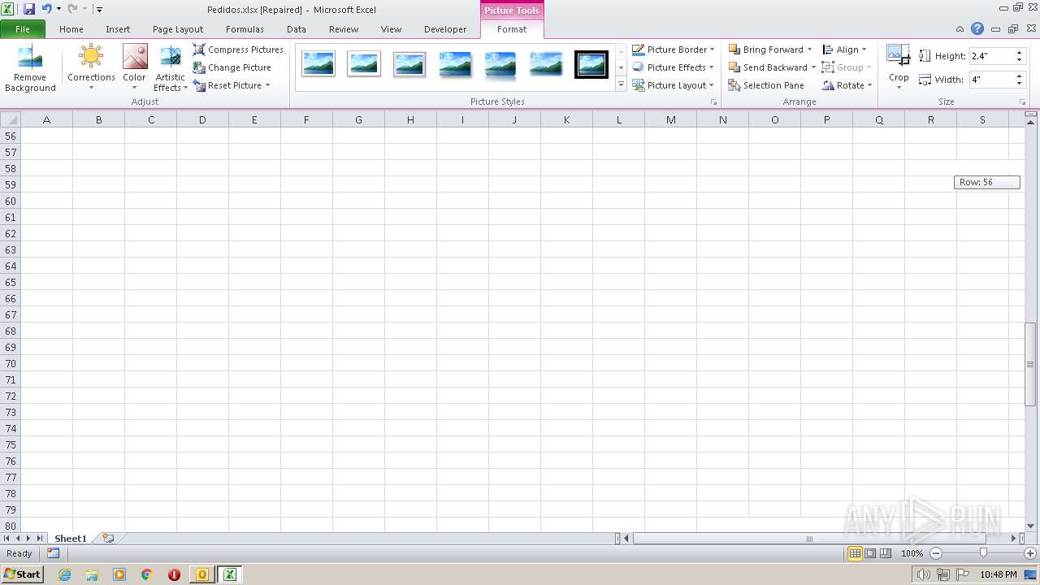Switch to the Developer tab
1040x585 pixels.
coord(445,29)
